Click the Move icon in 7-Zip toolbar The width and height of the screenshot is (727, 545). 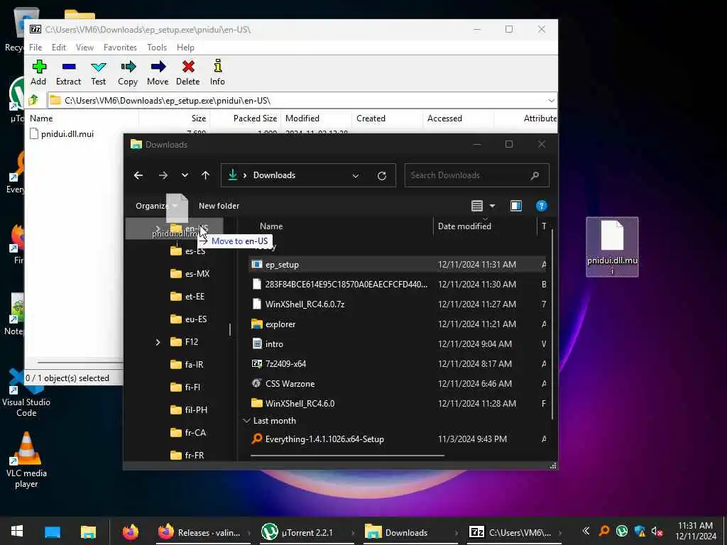(158, 72)
